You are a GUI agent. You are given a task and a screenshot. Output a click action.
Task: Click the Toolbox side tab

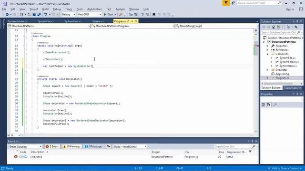pos(3,24)
